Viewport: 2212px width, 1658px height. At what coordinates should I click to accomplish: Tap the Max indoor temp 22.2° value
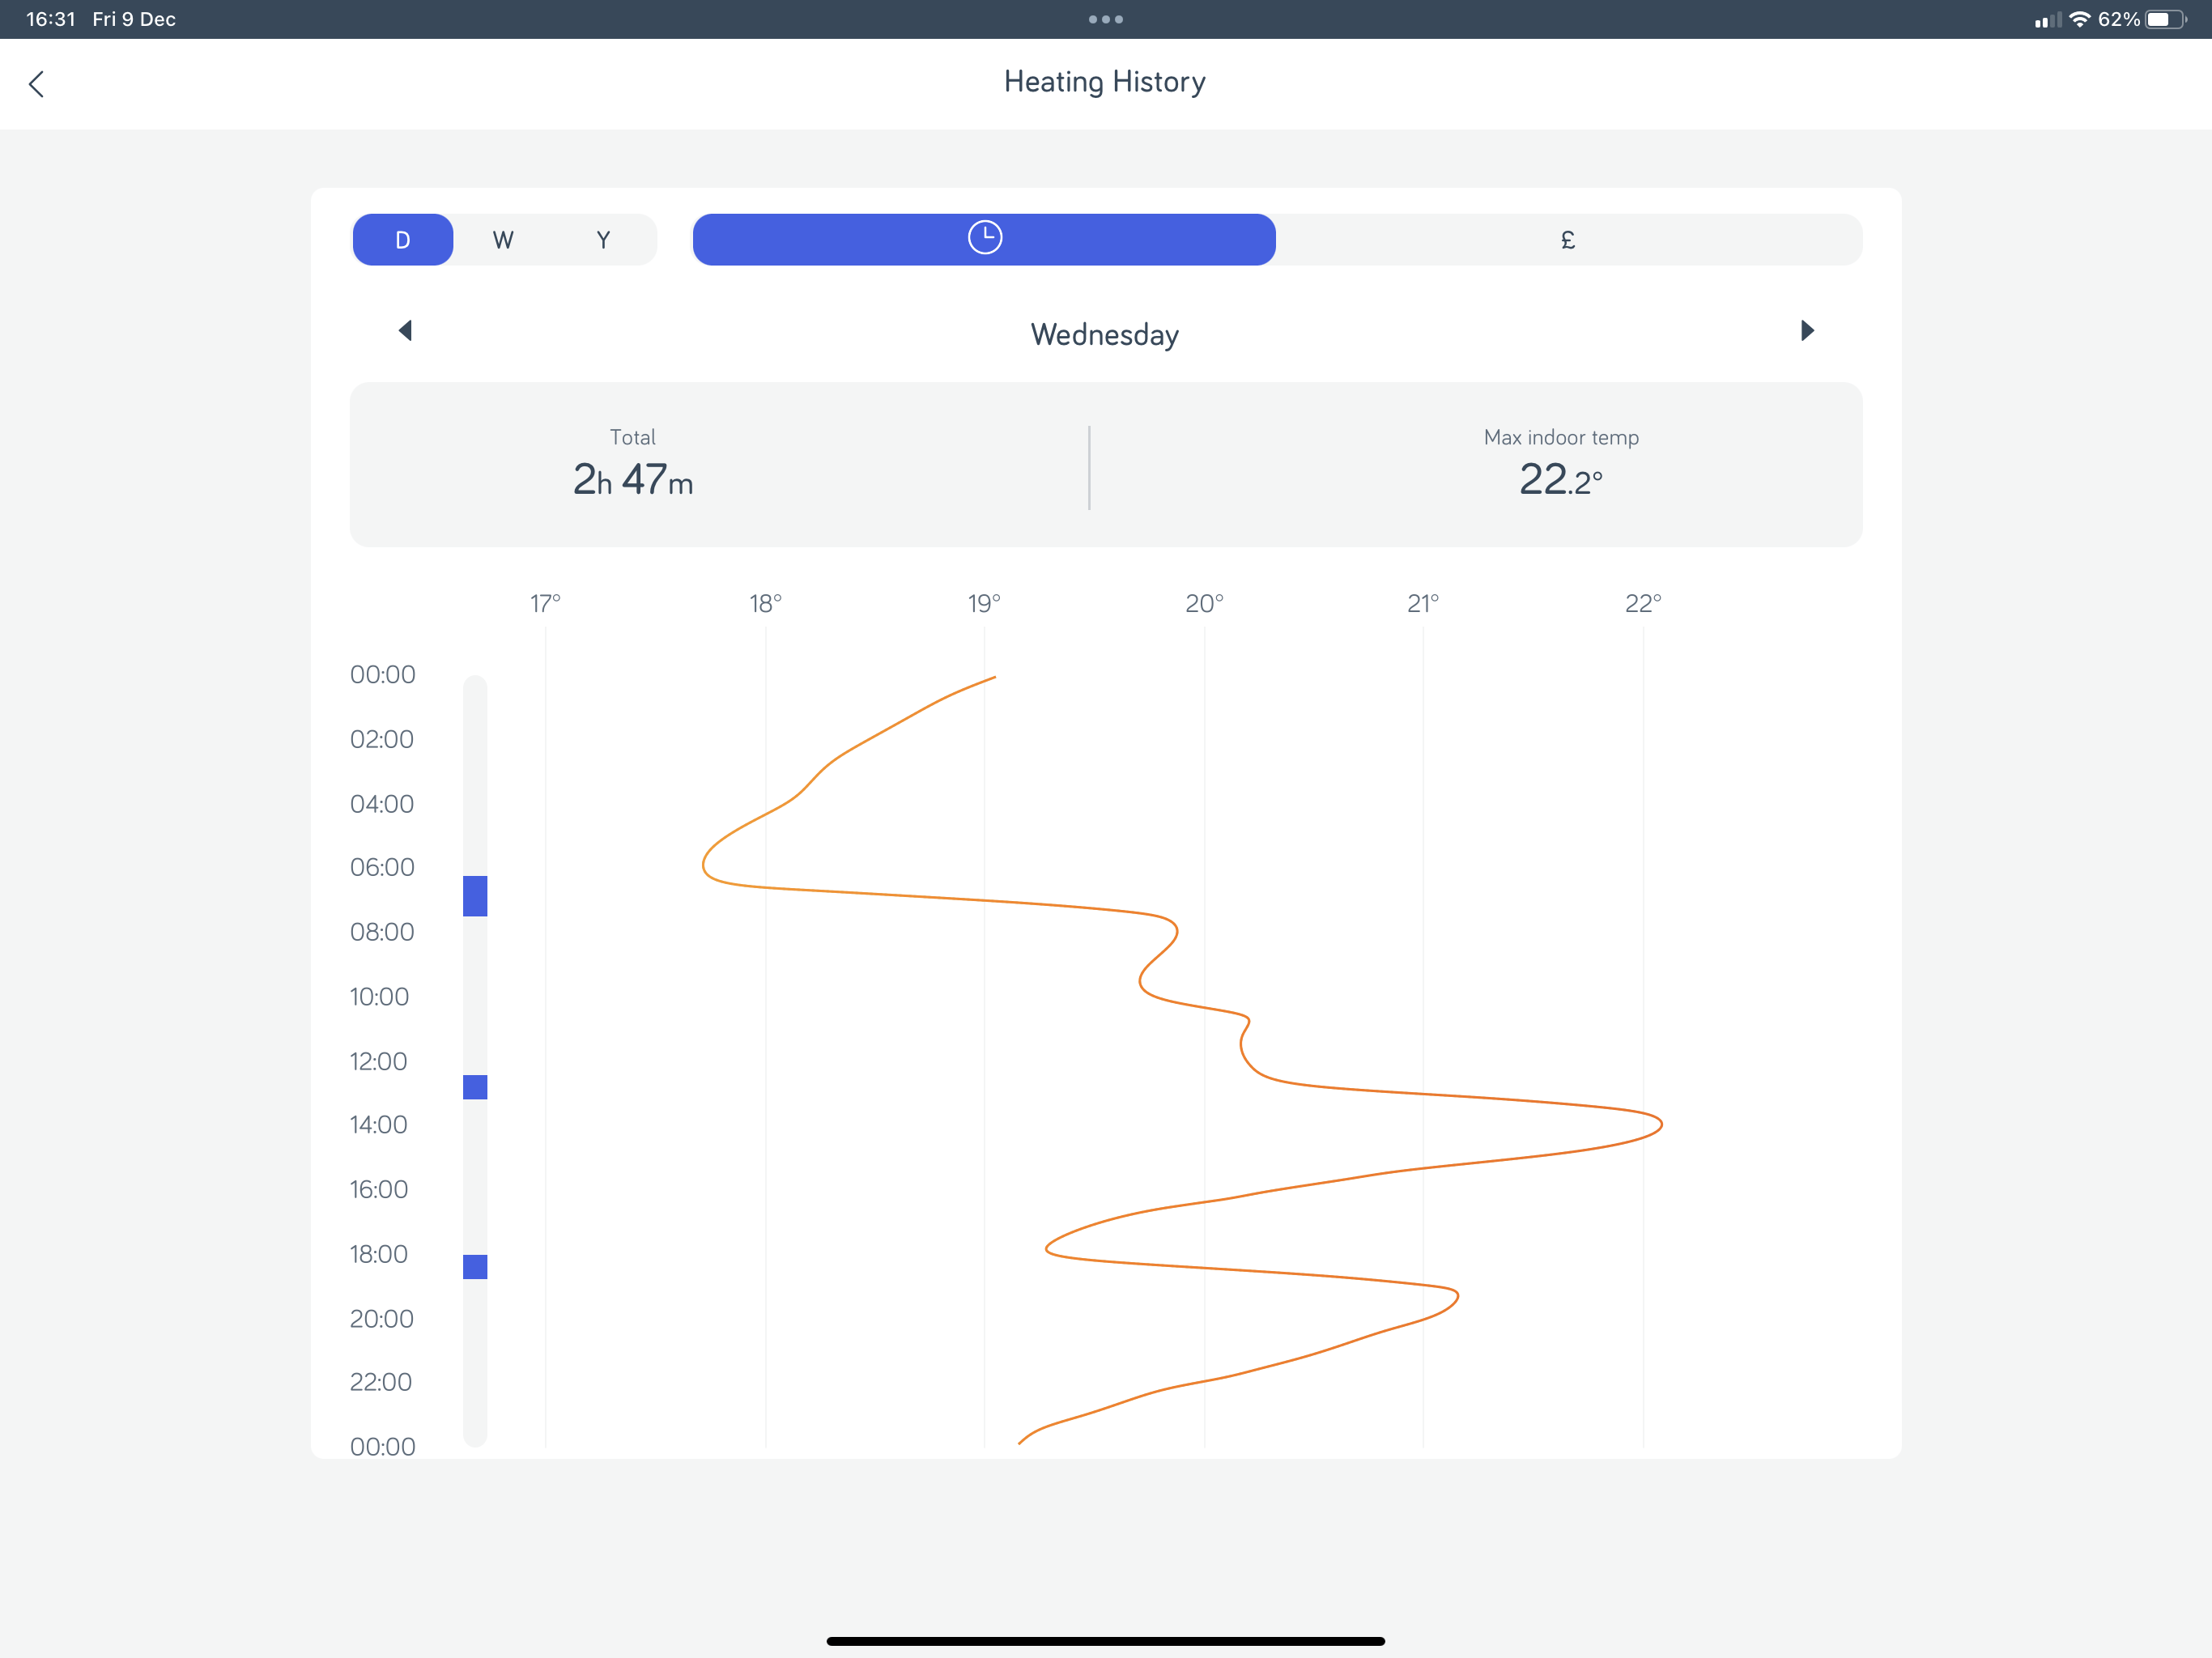[1561, 480]
